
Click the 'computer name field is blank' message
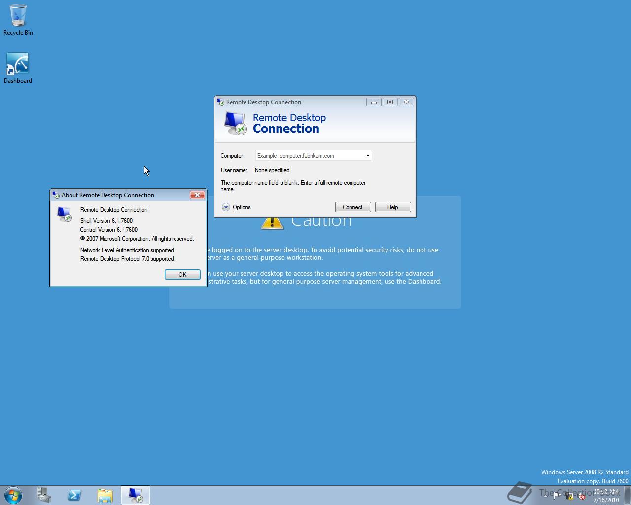click(293, 186)
